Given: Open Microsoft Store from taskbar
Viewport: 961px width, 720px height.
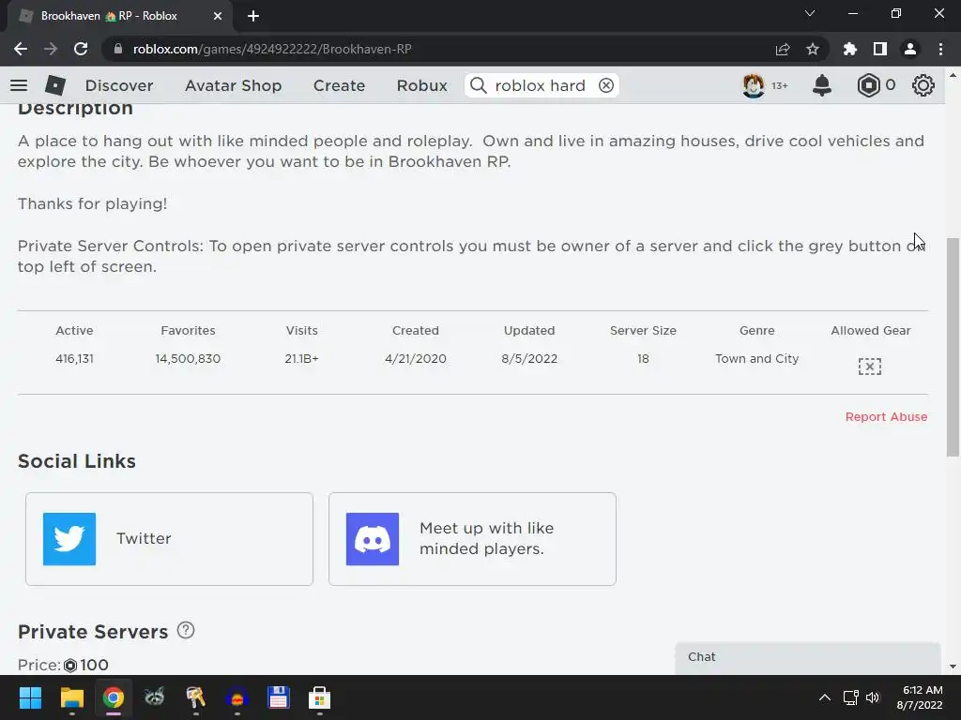Looking at the screenshot, I should click(x=319, y=697).
